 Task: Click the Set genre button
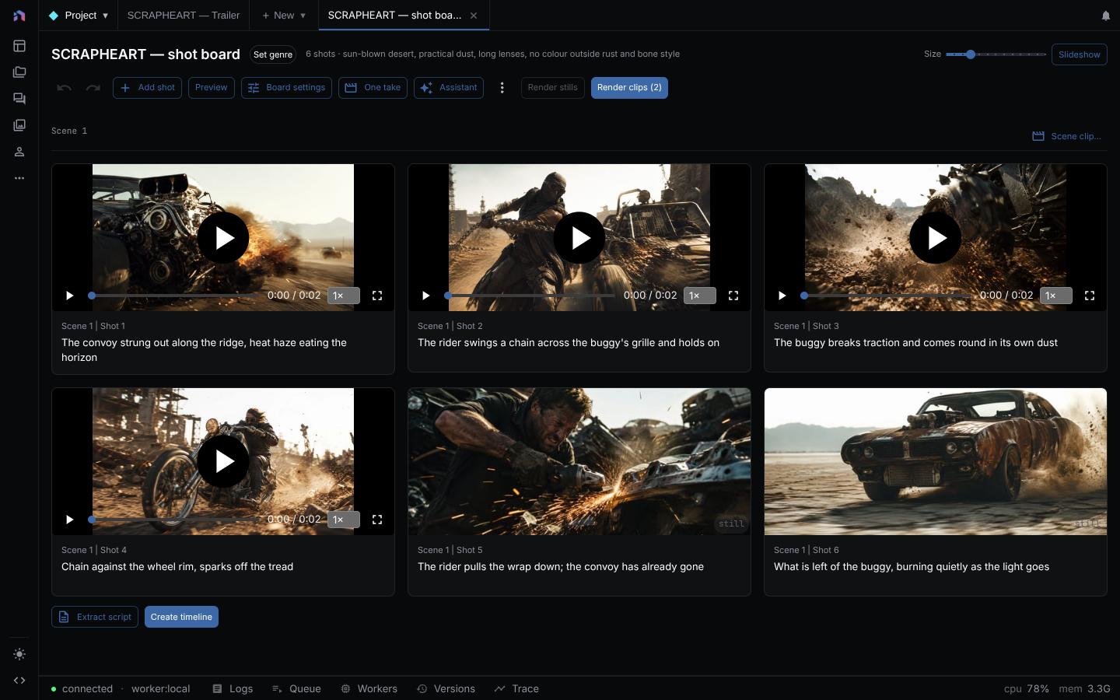(x=273, y=54)
